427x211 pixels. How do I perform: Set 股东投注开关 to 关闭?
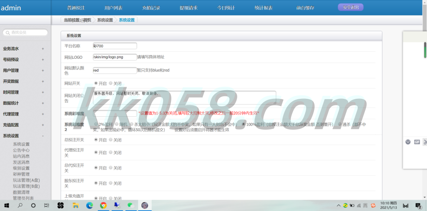point(111,183)
